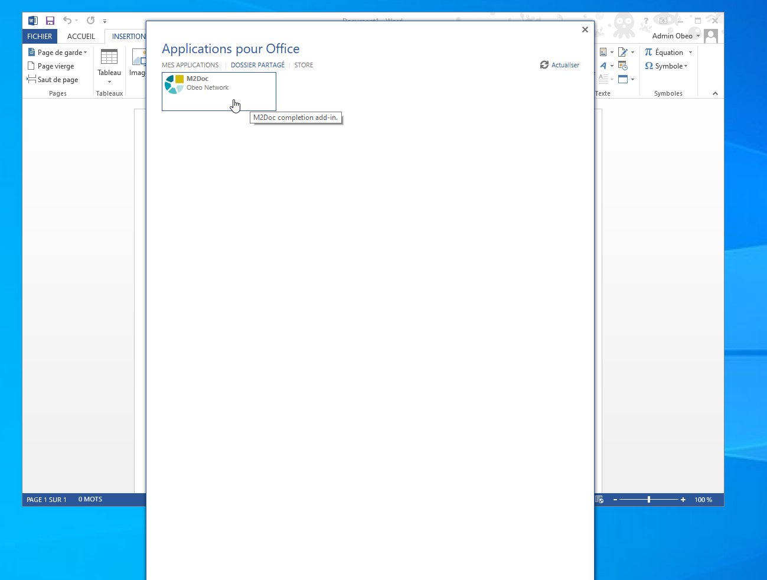Click the Save floppy disk icon
Viewport: 767px width, 580px height.
tap(50, 21)
